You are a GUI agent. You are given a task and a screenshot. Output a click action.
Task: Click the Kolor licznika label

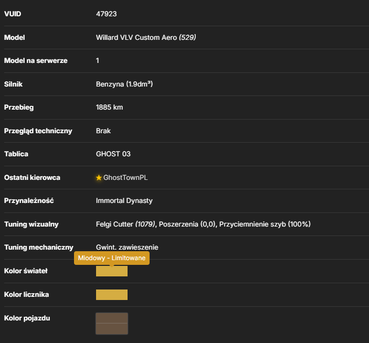(x=27, y=295)
